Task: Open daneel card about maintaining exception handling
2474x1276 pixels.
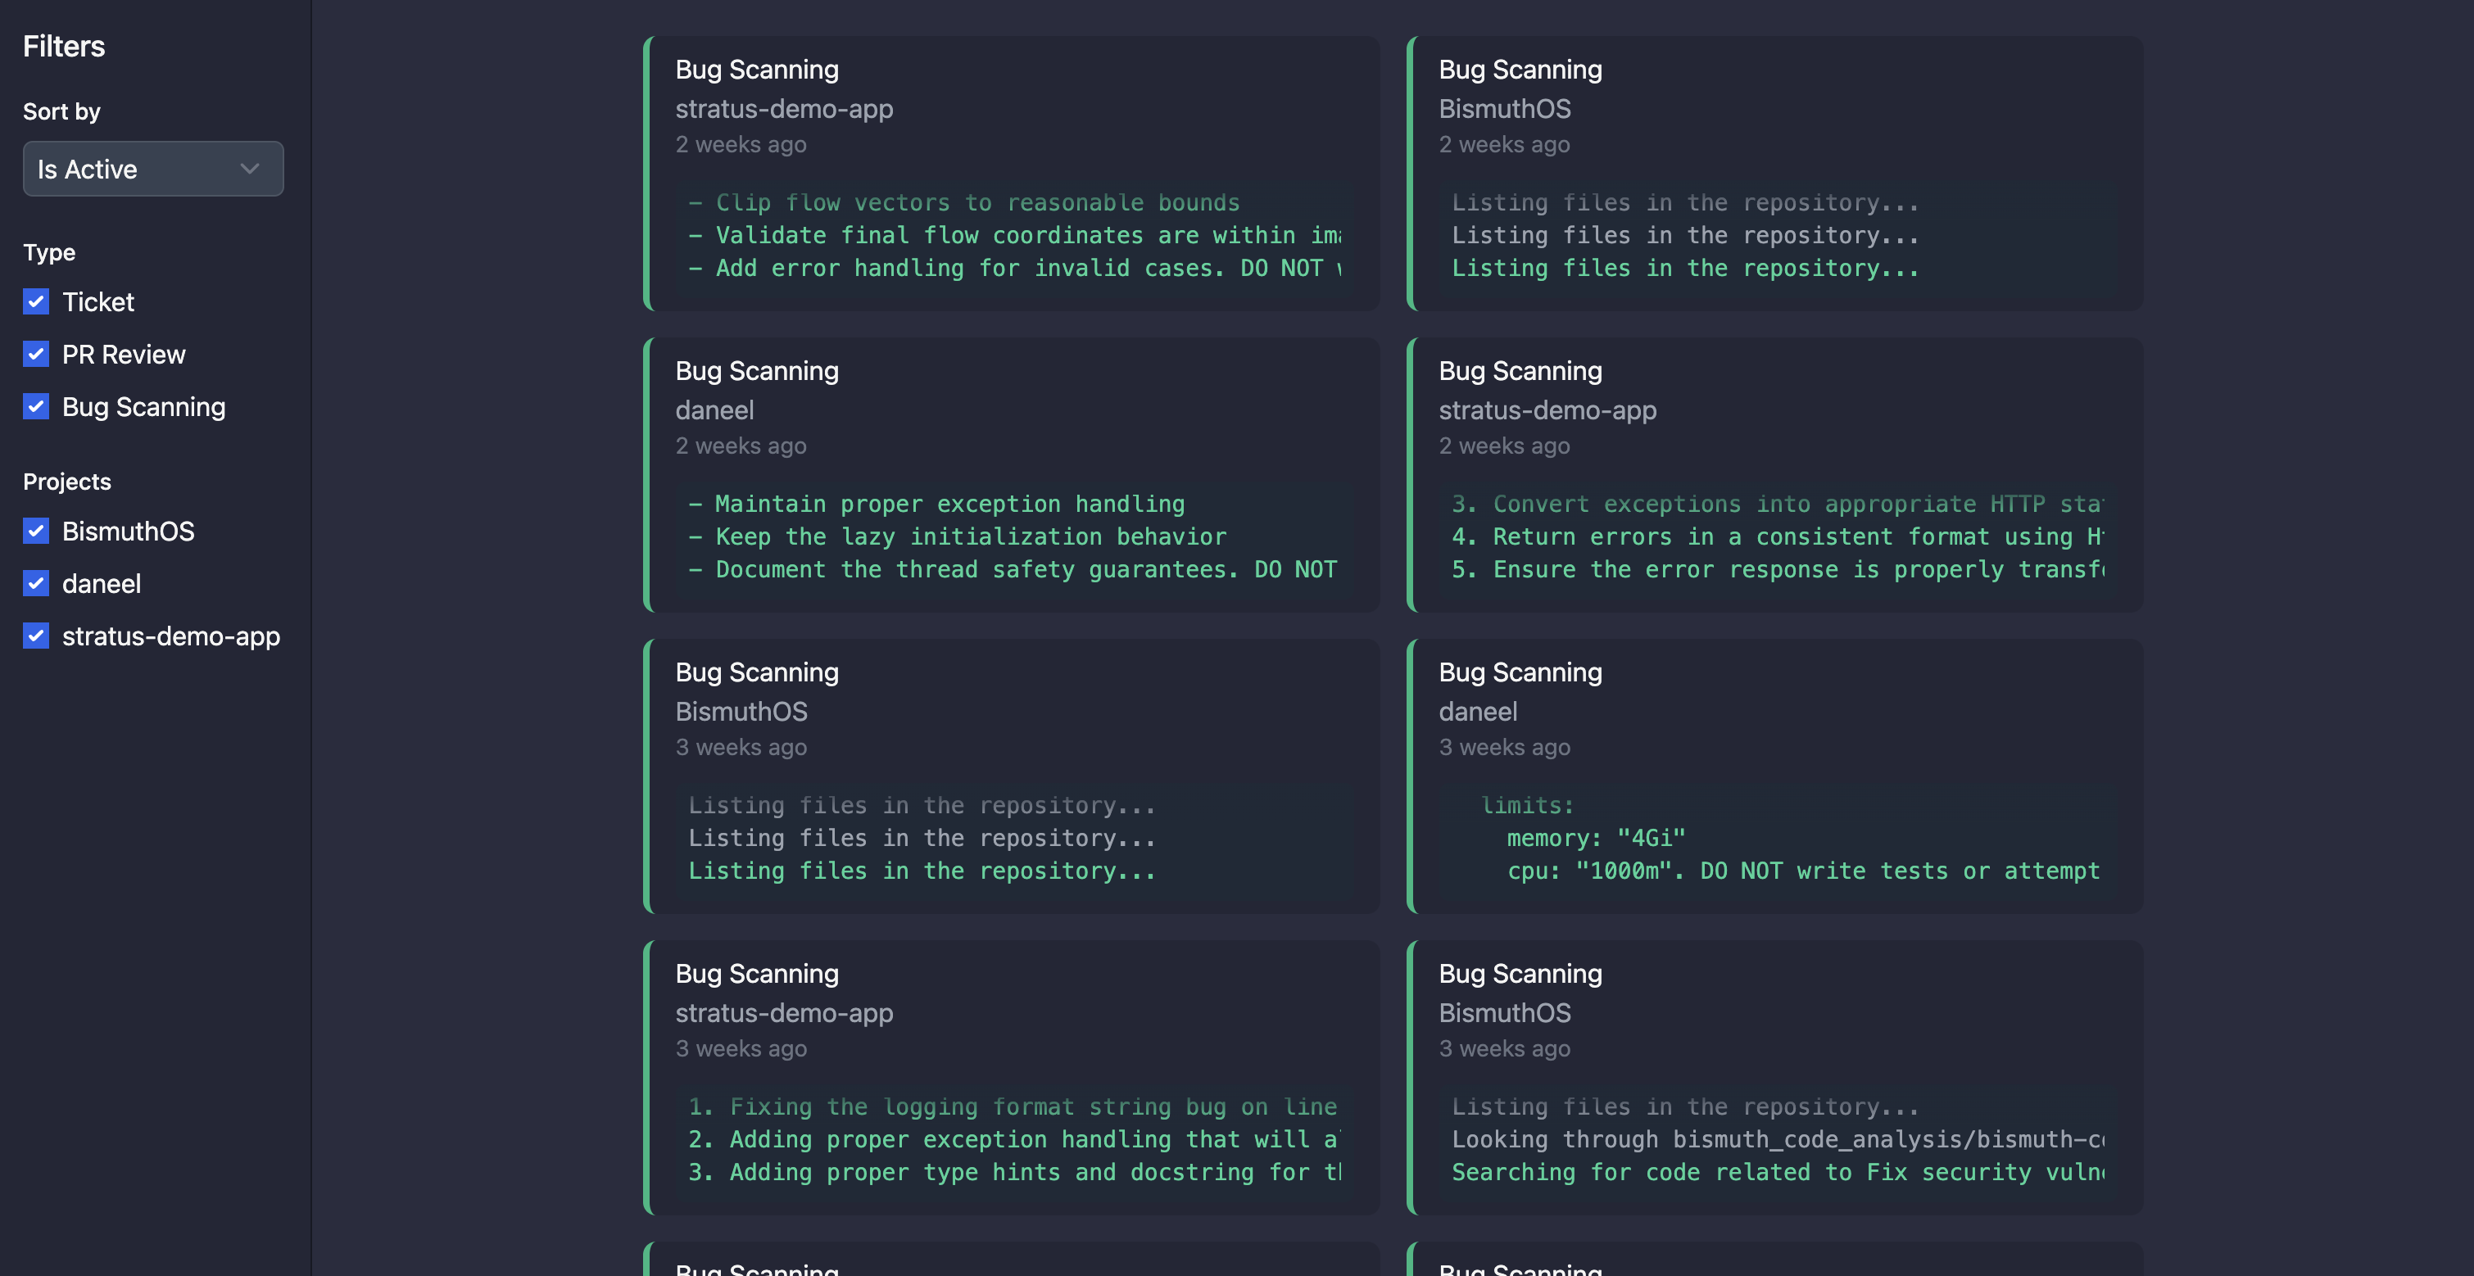Action: point(1013,474)
